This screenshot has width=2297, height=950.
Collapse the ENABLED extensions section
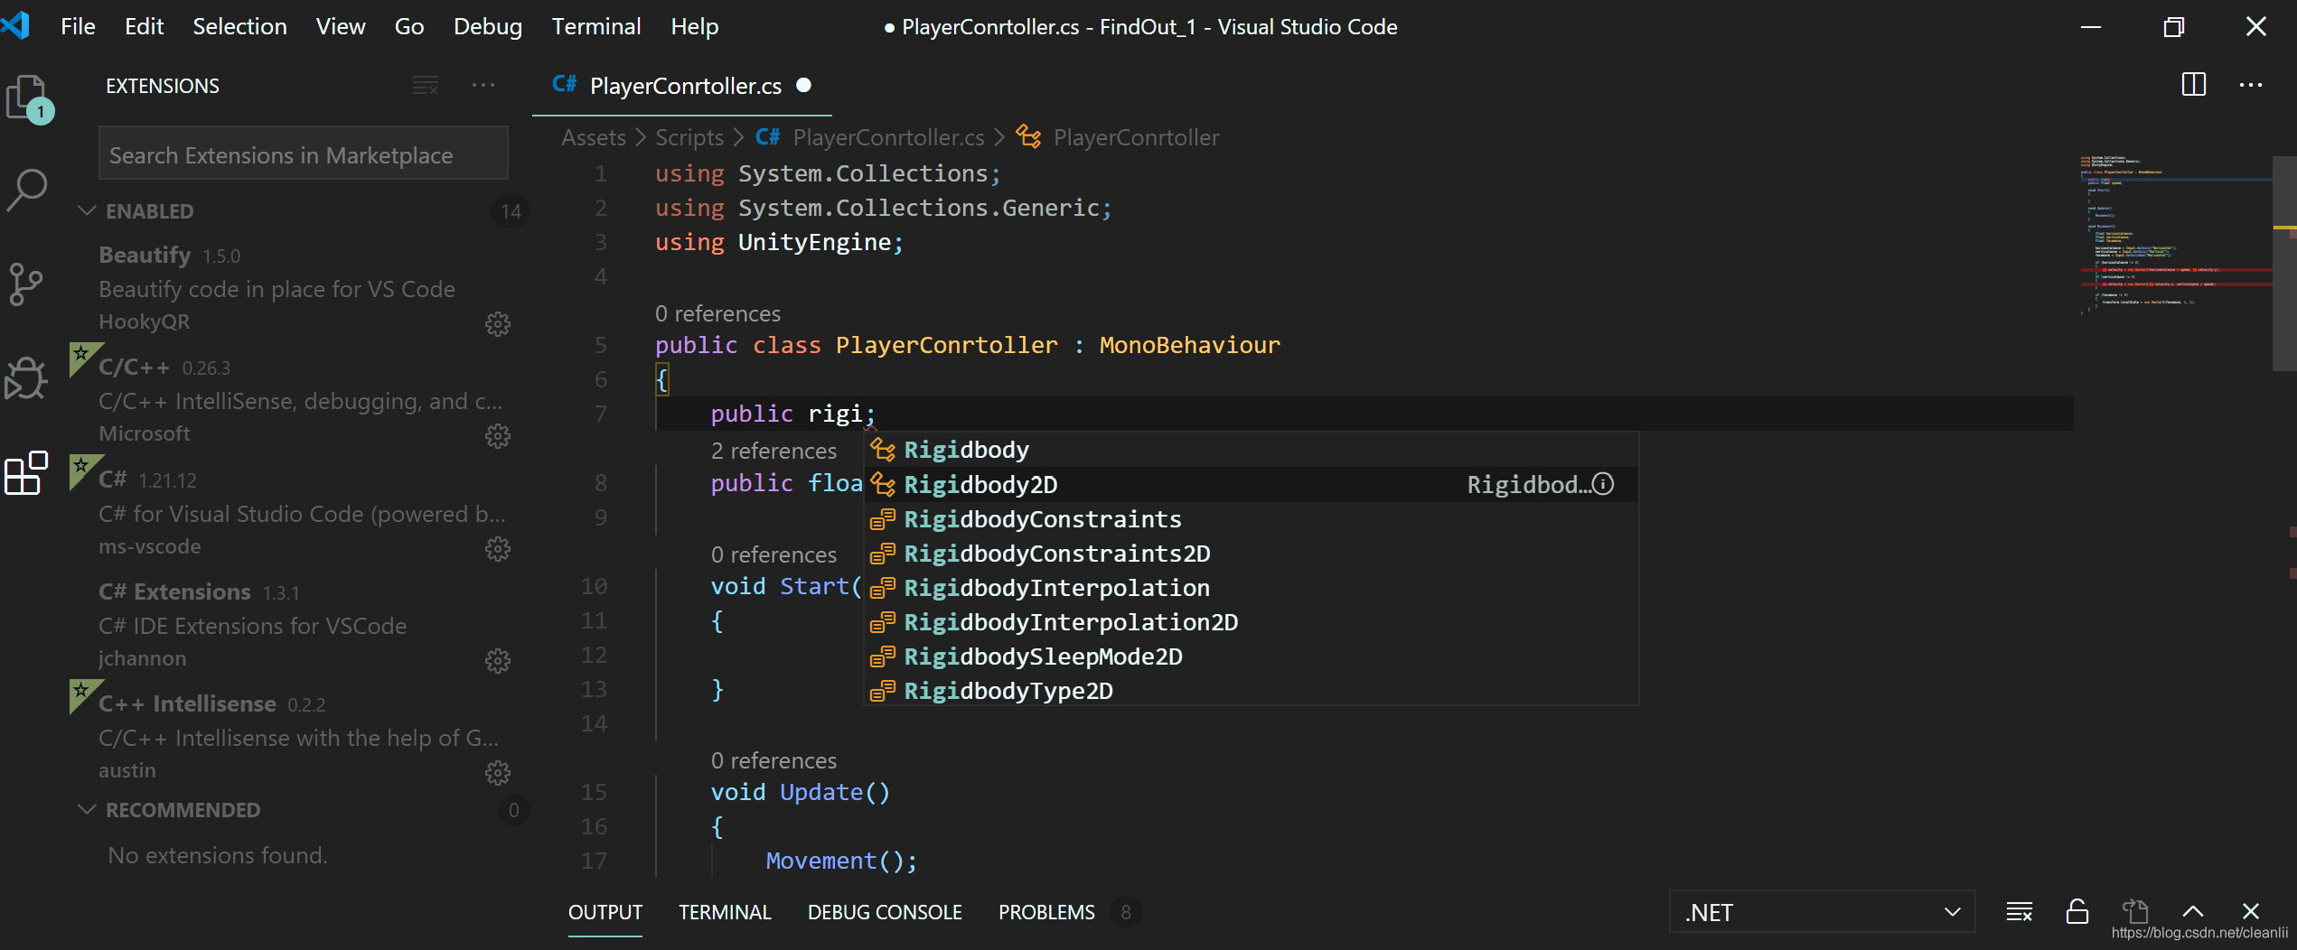[x=87, y=211]
